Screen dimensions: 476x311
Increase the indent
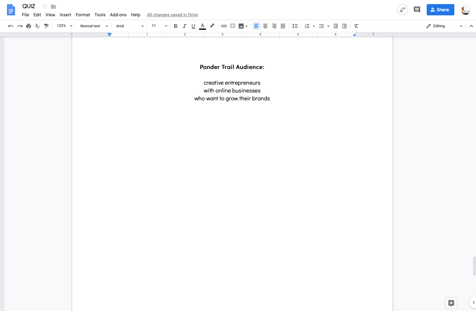click(x=344, y=26)
